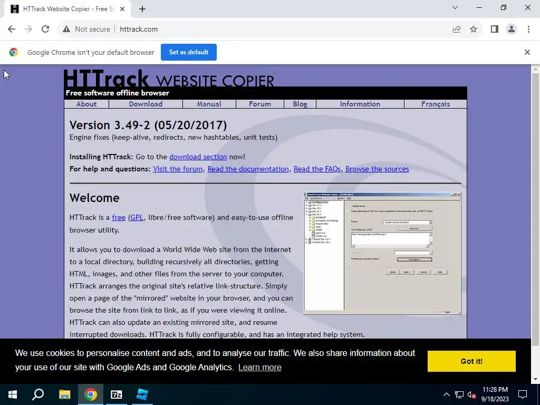Click the scrollbar down arrow
Viewport: 540px width, 405px height.
click(535, 380)
